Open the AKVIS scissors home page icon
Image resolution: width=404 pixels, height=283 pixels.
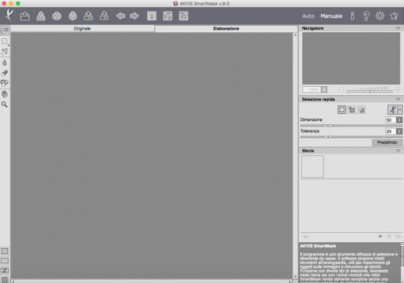pos(9,16)
